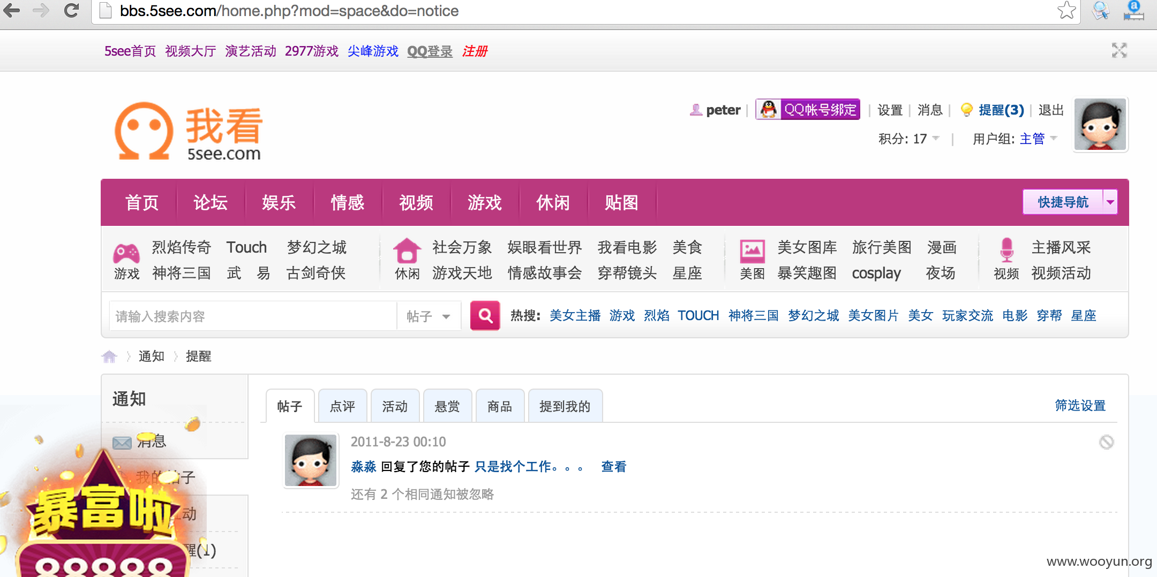Screen dimensions: 1157x577
Task: Click the home breadcrumb icon
Action: (109, 356)
